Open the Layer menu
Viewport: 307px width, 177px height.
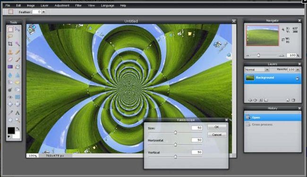click(44, 6)
